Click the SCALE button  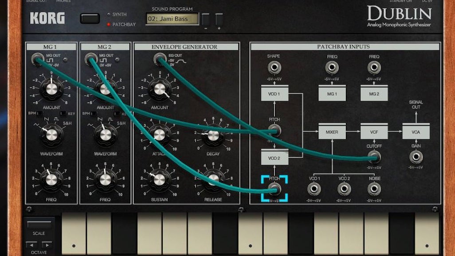[x=39, y=224]
